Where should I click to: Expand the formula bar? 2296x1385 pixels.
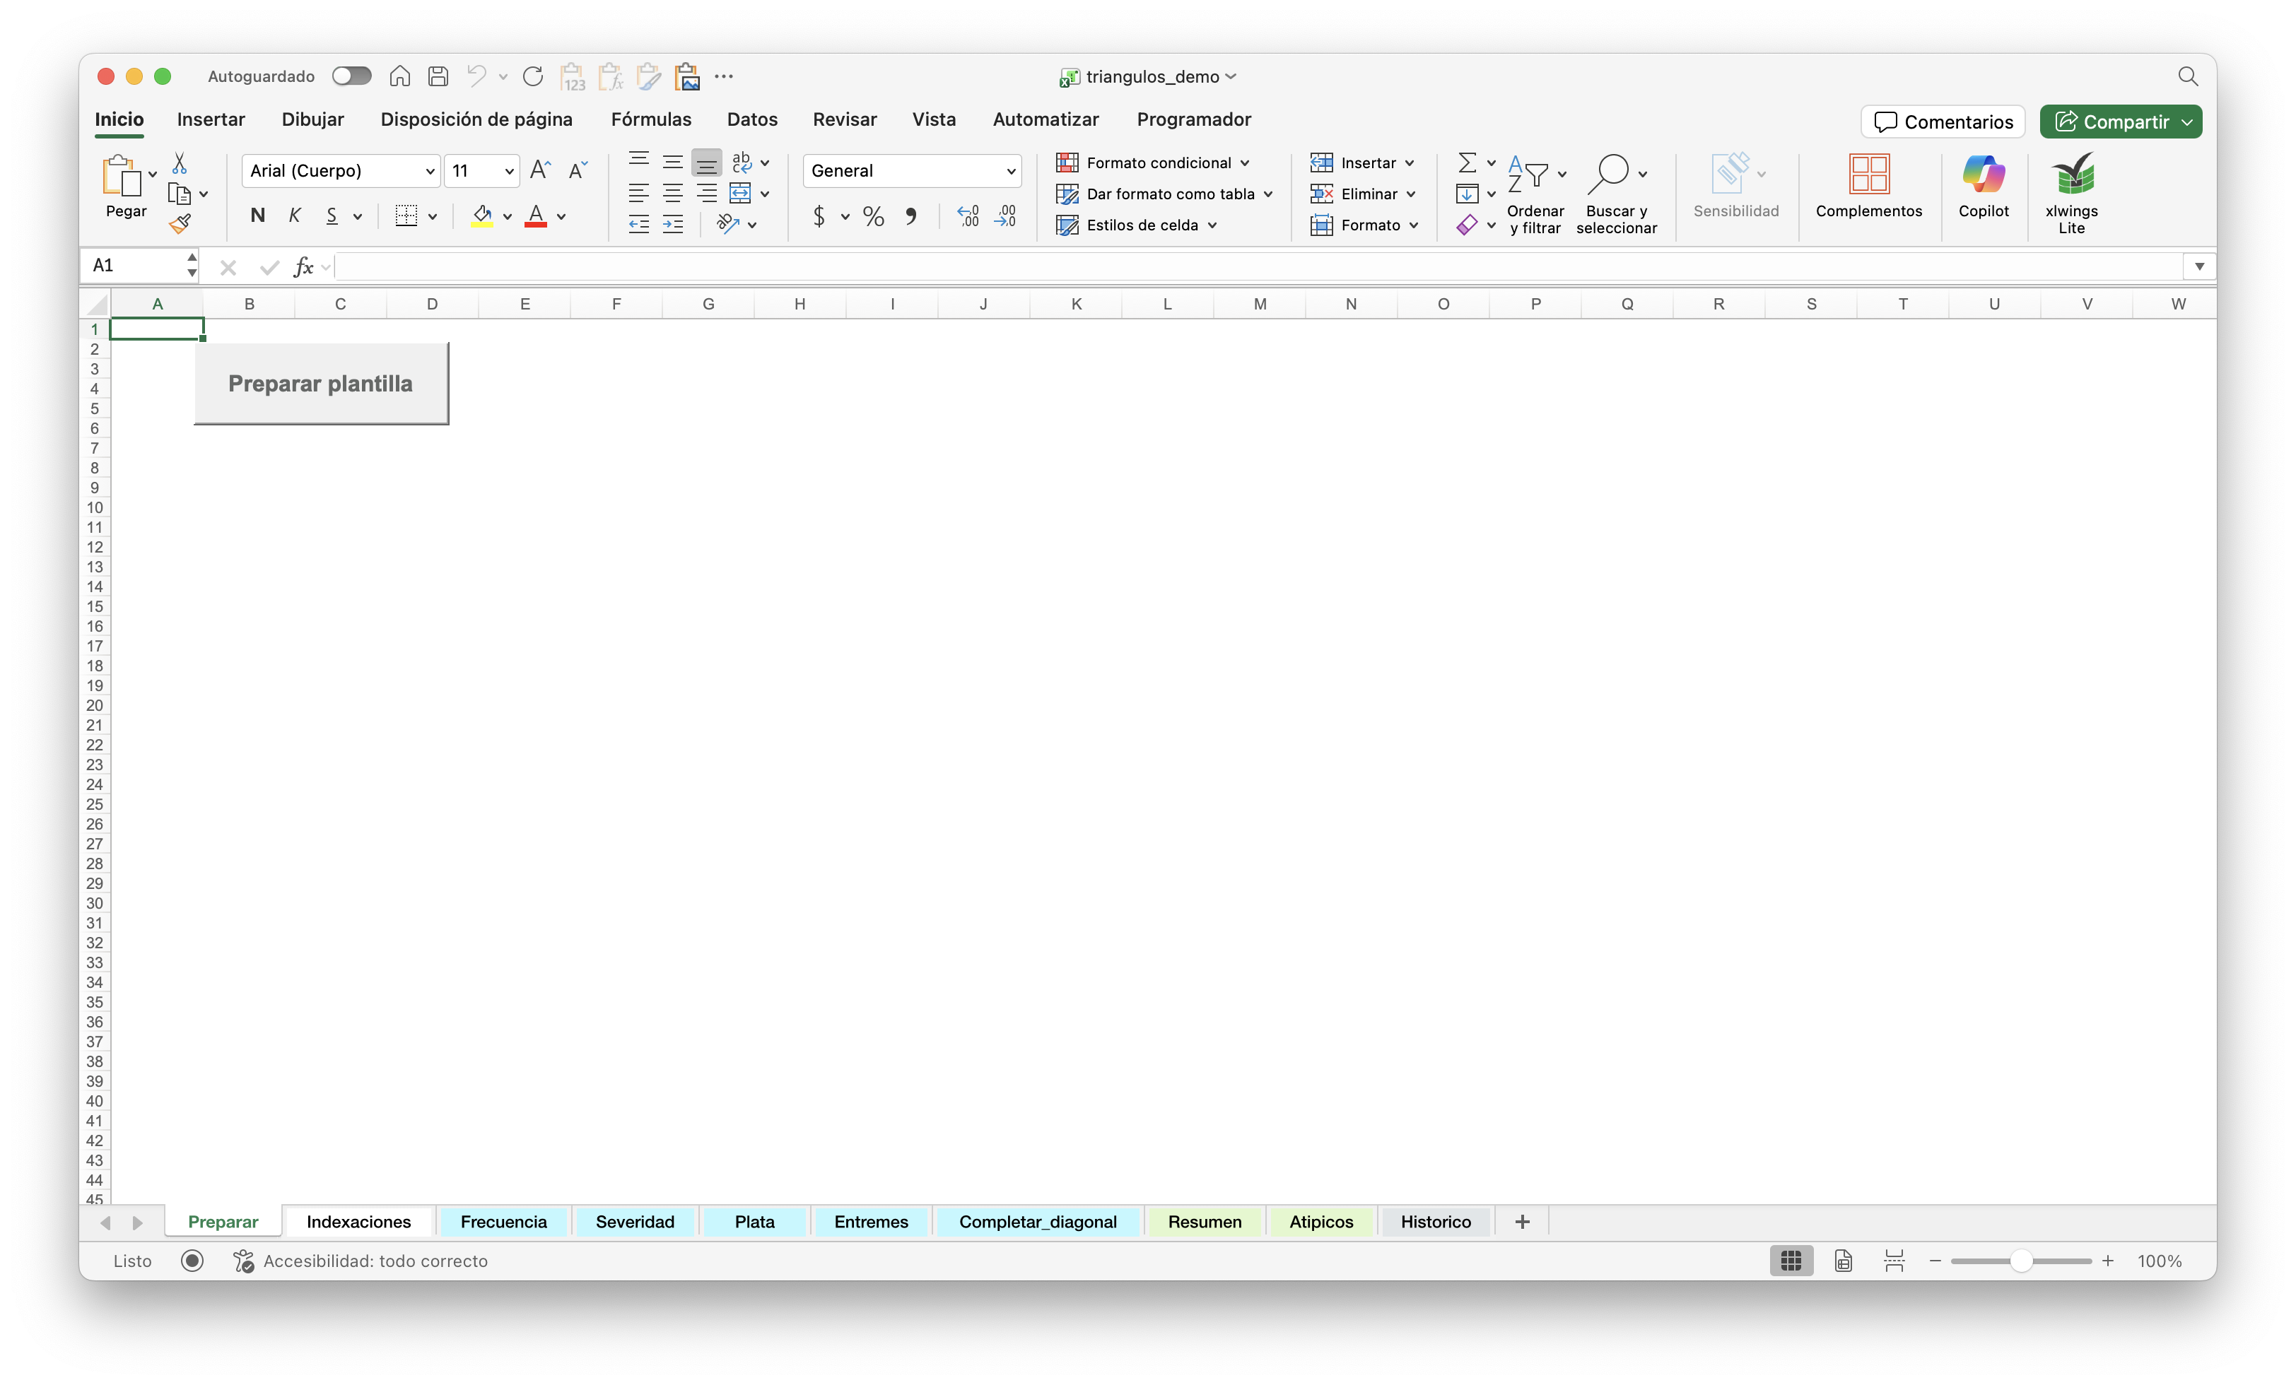click(2199, 266)
